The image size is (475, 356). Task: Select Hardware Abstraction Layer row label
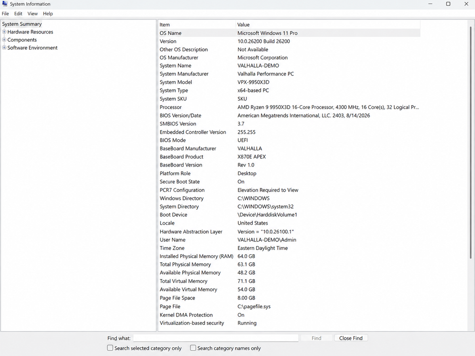coord(191,232)
